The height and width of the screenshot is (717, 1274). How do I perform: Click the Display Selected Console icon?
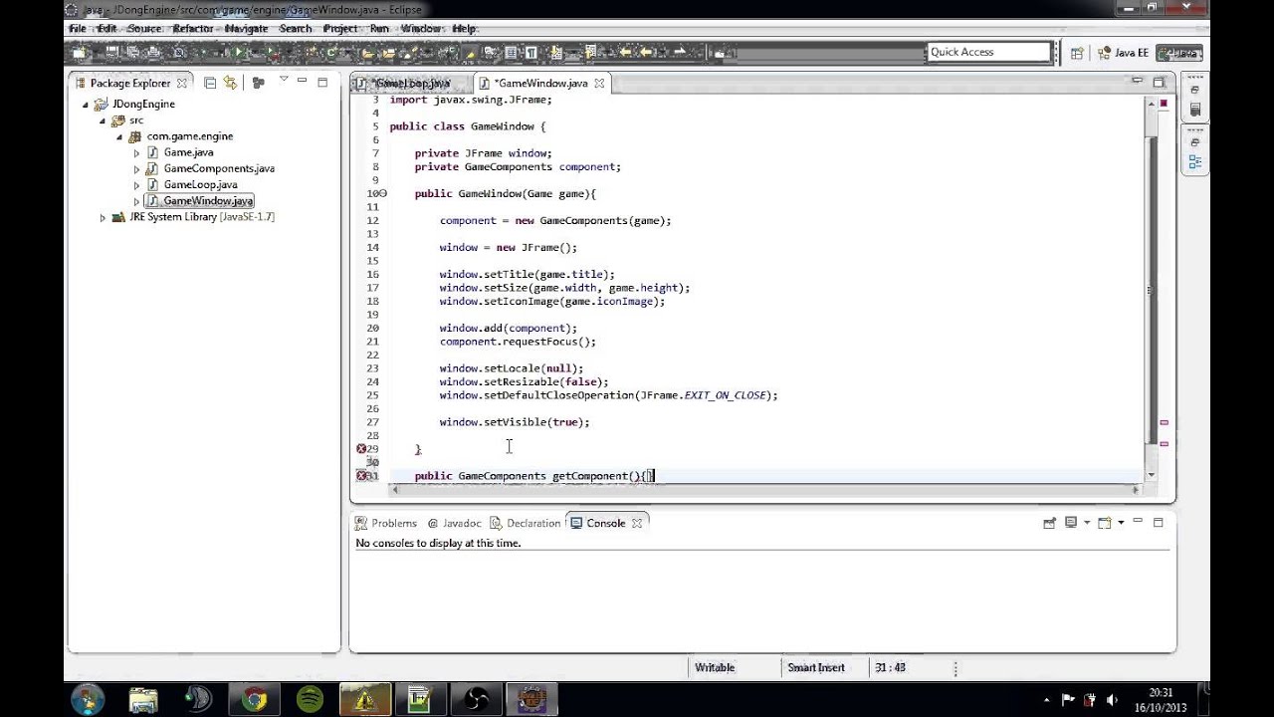[1071, 523]
